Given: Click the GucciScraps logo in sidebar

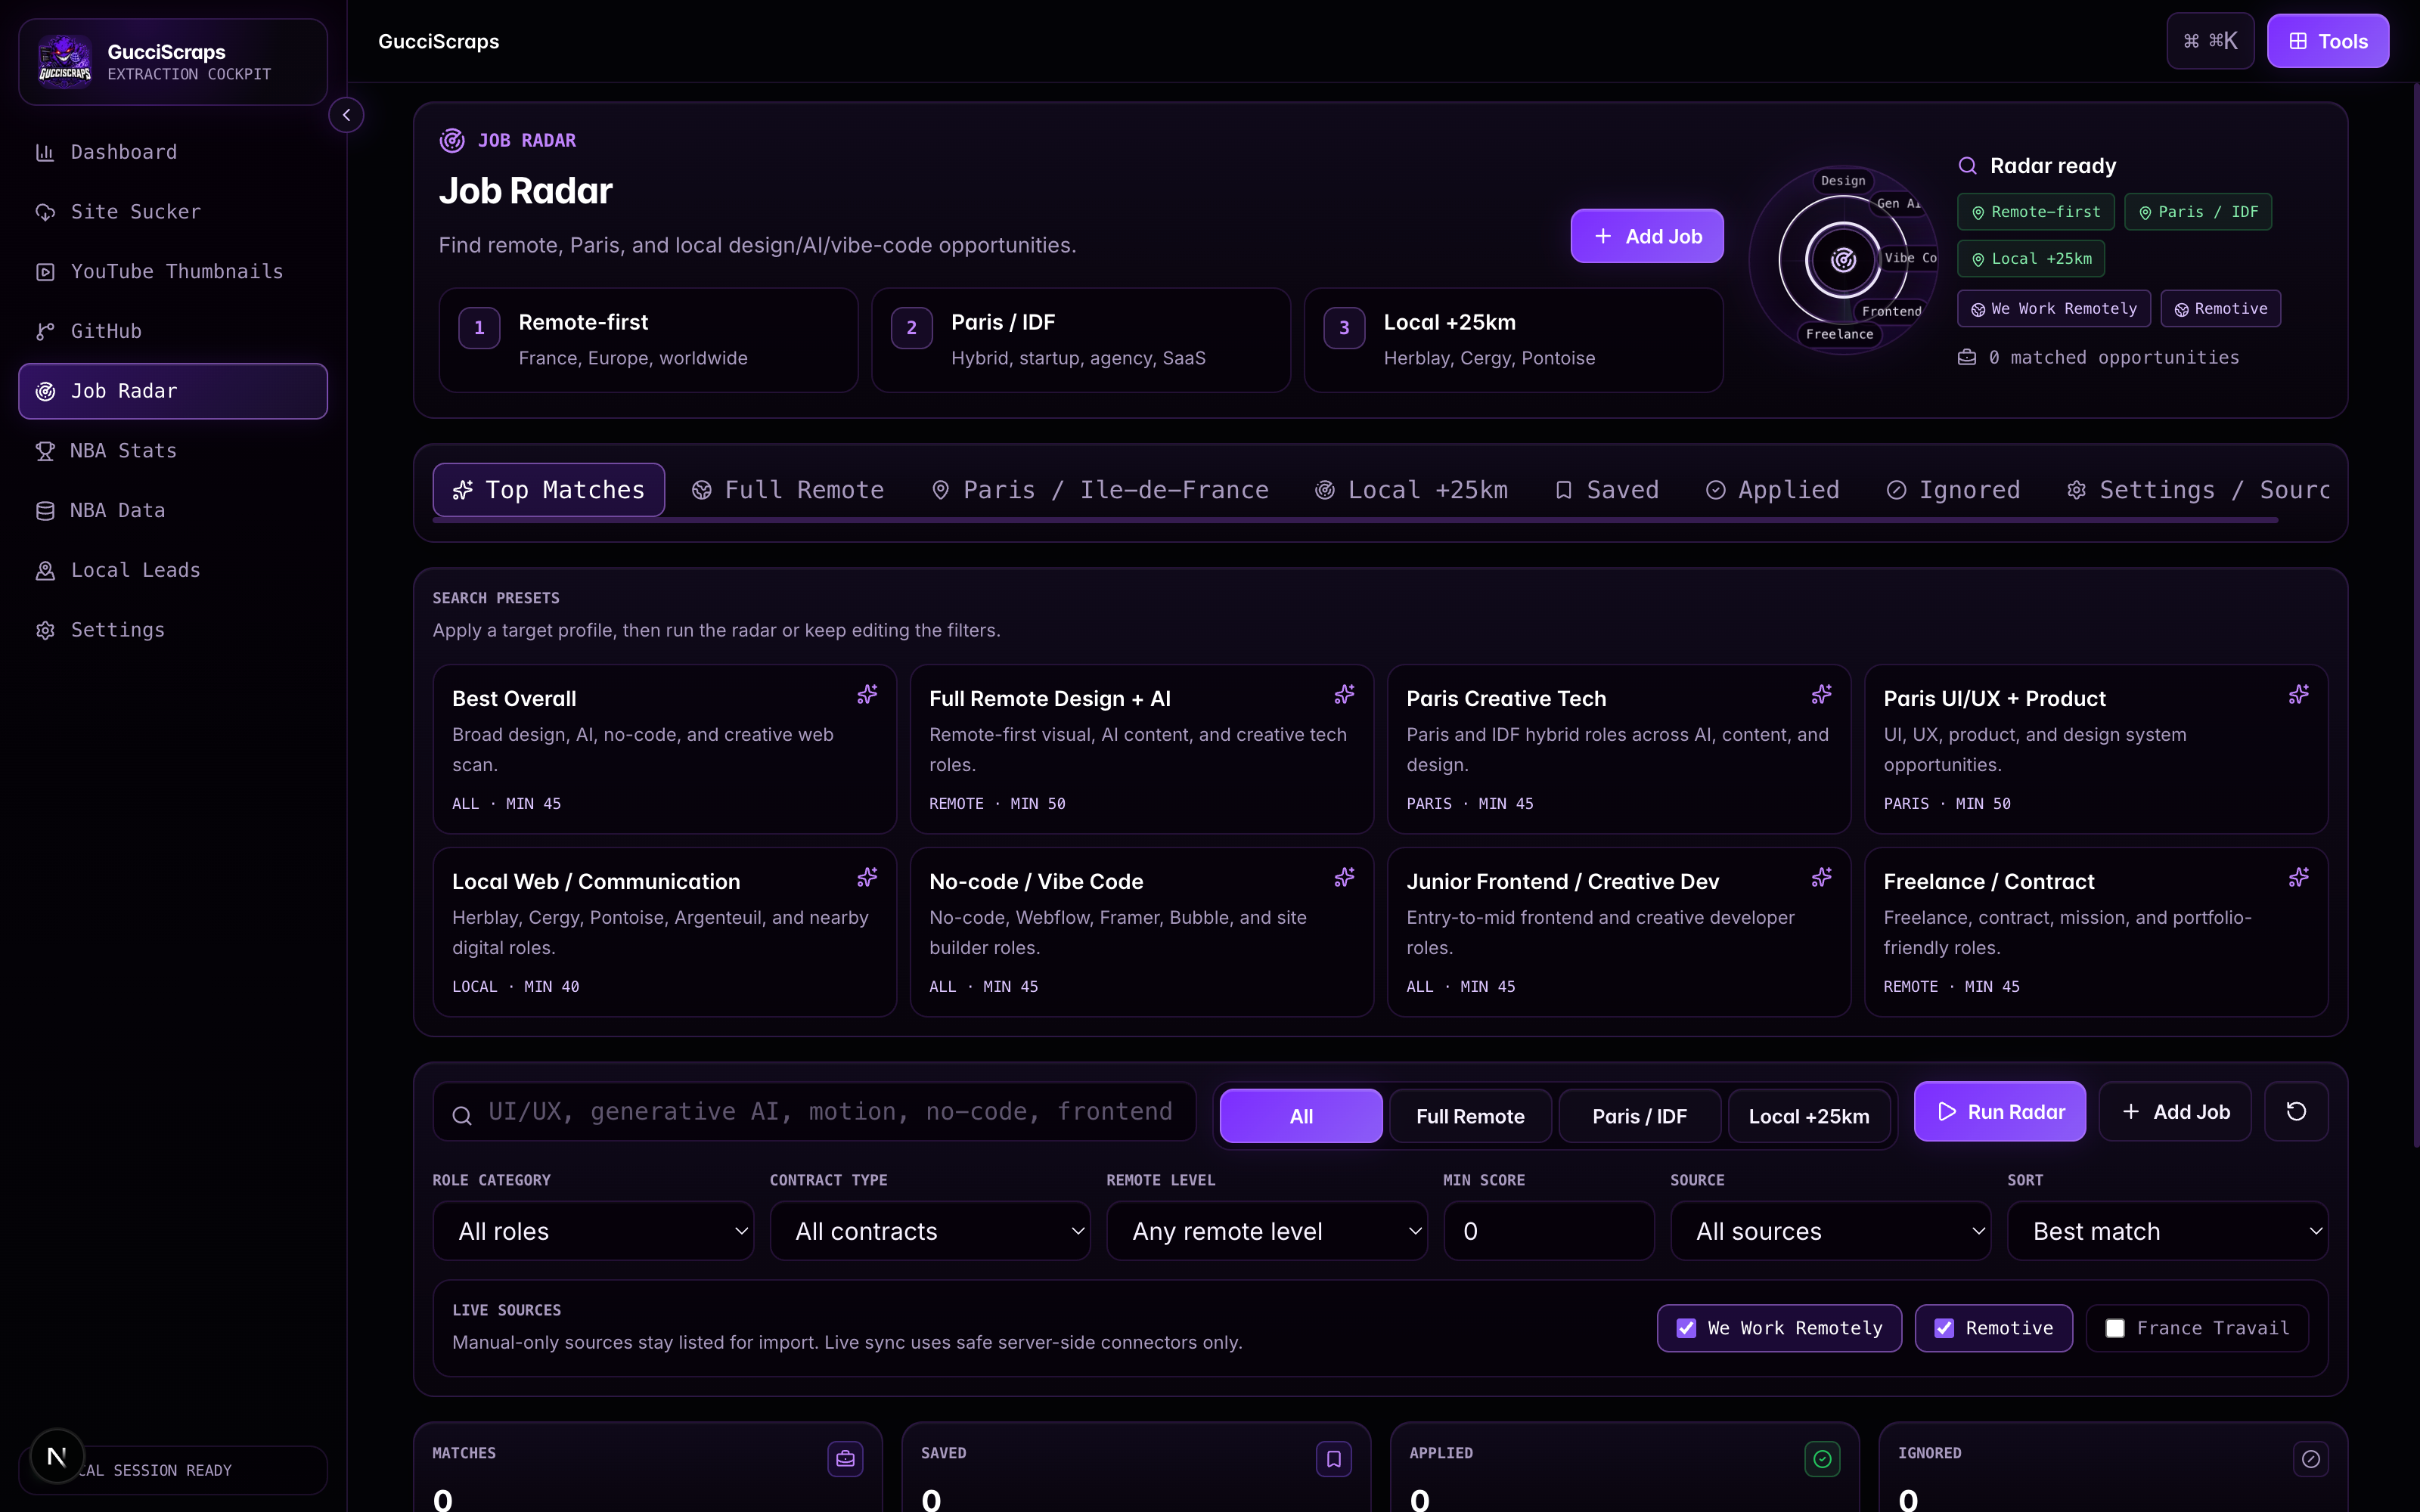Looking at the screenshot, I should pyautogui.click(x=65, y=61).
